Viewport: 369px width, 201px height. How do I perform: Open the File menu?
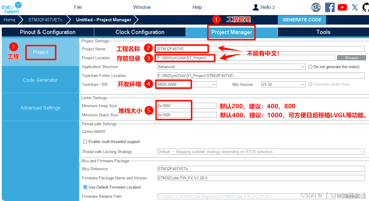click(x=78, y=7)
